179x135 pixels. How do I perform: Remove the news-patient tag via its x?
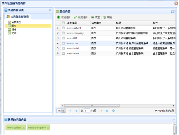[x=24, y=128]
